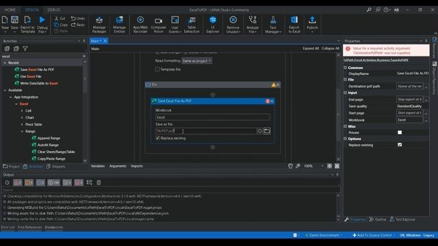Start the App/Web Recorder
438x246 pixels.
click(x=140, y=25)
